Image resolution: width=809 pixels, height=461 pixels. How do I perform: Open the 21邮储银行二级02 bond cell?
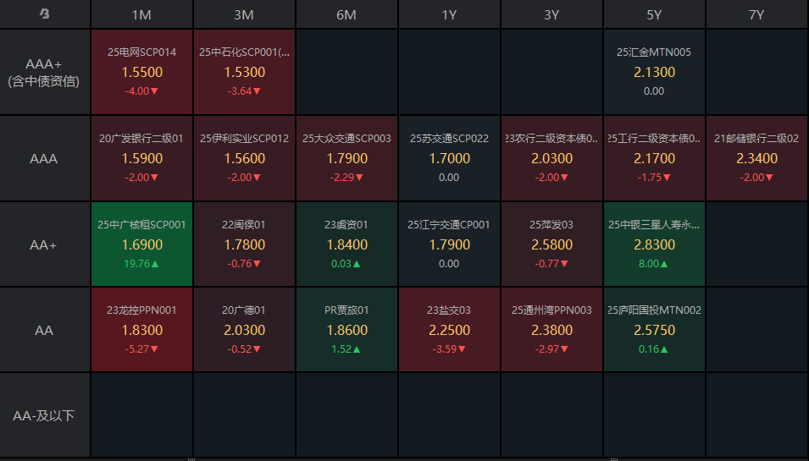coord(756,158)
